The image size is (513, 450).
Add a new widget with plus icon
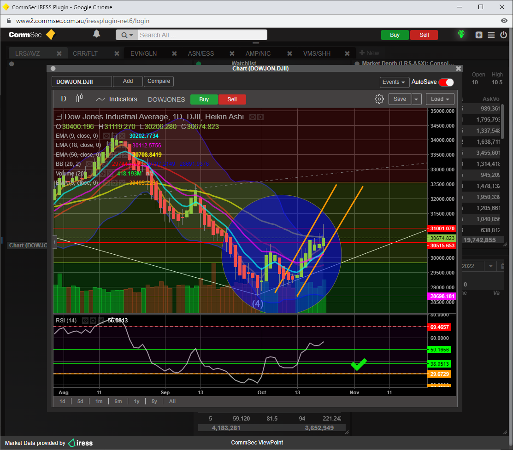click(479, 35)
